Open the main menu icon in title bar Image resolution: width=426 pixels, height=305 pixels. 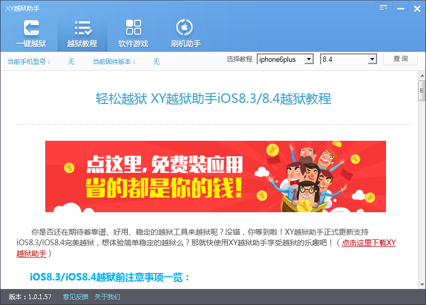383,7
